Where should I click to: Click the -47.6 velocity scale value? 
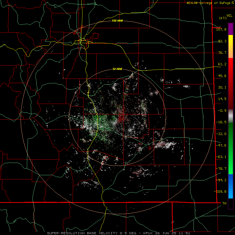(221, 145)
